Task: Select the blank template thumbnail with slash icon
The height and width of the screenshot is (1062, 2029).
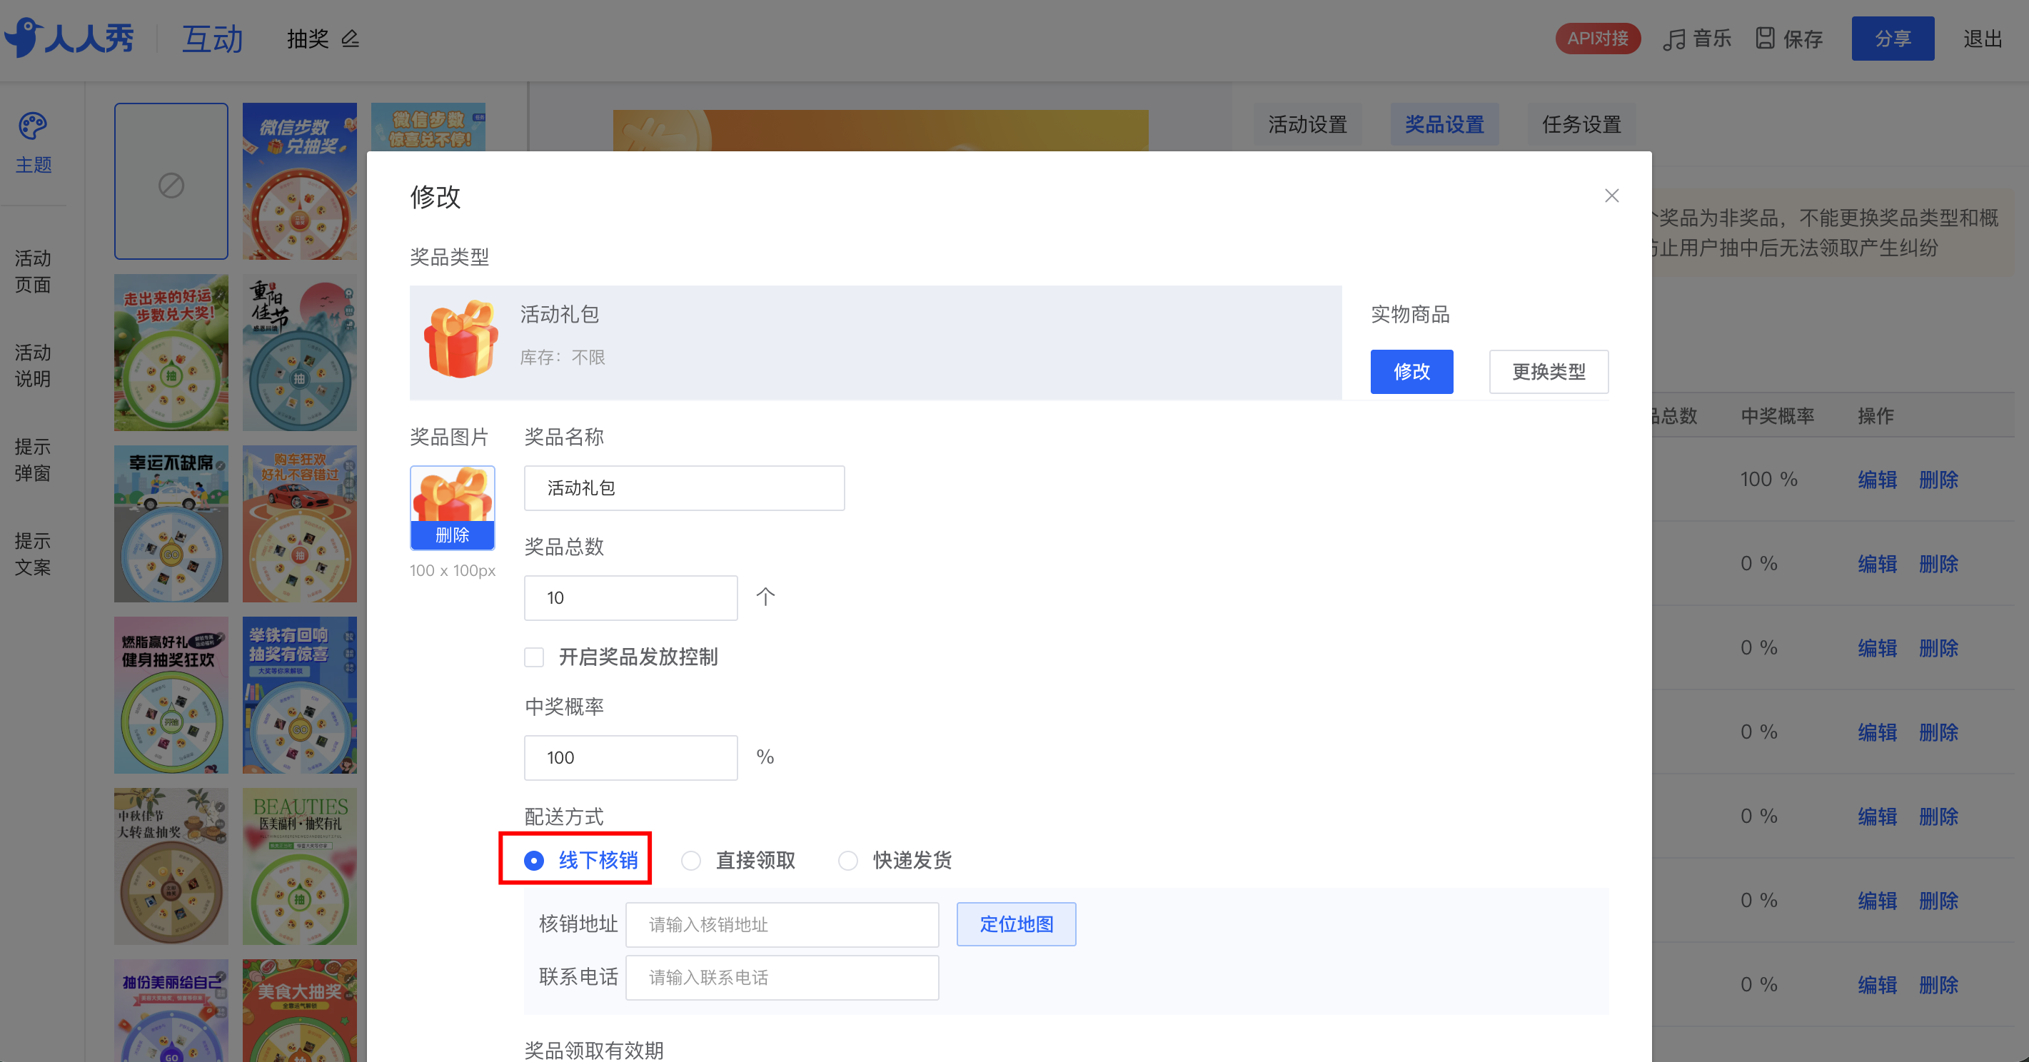Action: (x=171, y=182)
